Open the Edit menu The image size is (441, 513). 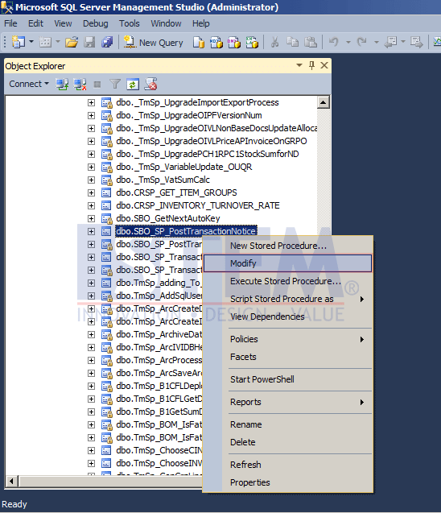(35, 23)
